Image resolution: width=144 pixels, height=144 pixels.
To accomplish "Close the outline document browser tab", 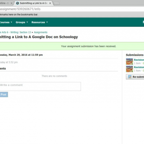I will [x=12, y=3].
